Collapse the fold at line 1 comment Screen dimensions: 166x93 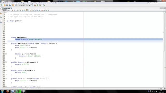tap(6, 13)
